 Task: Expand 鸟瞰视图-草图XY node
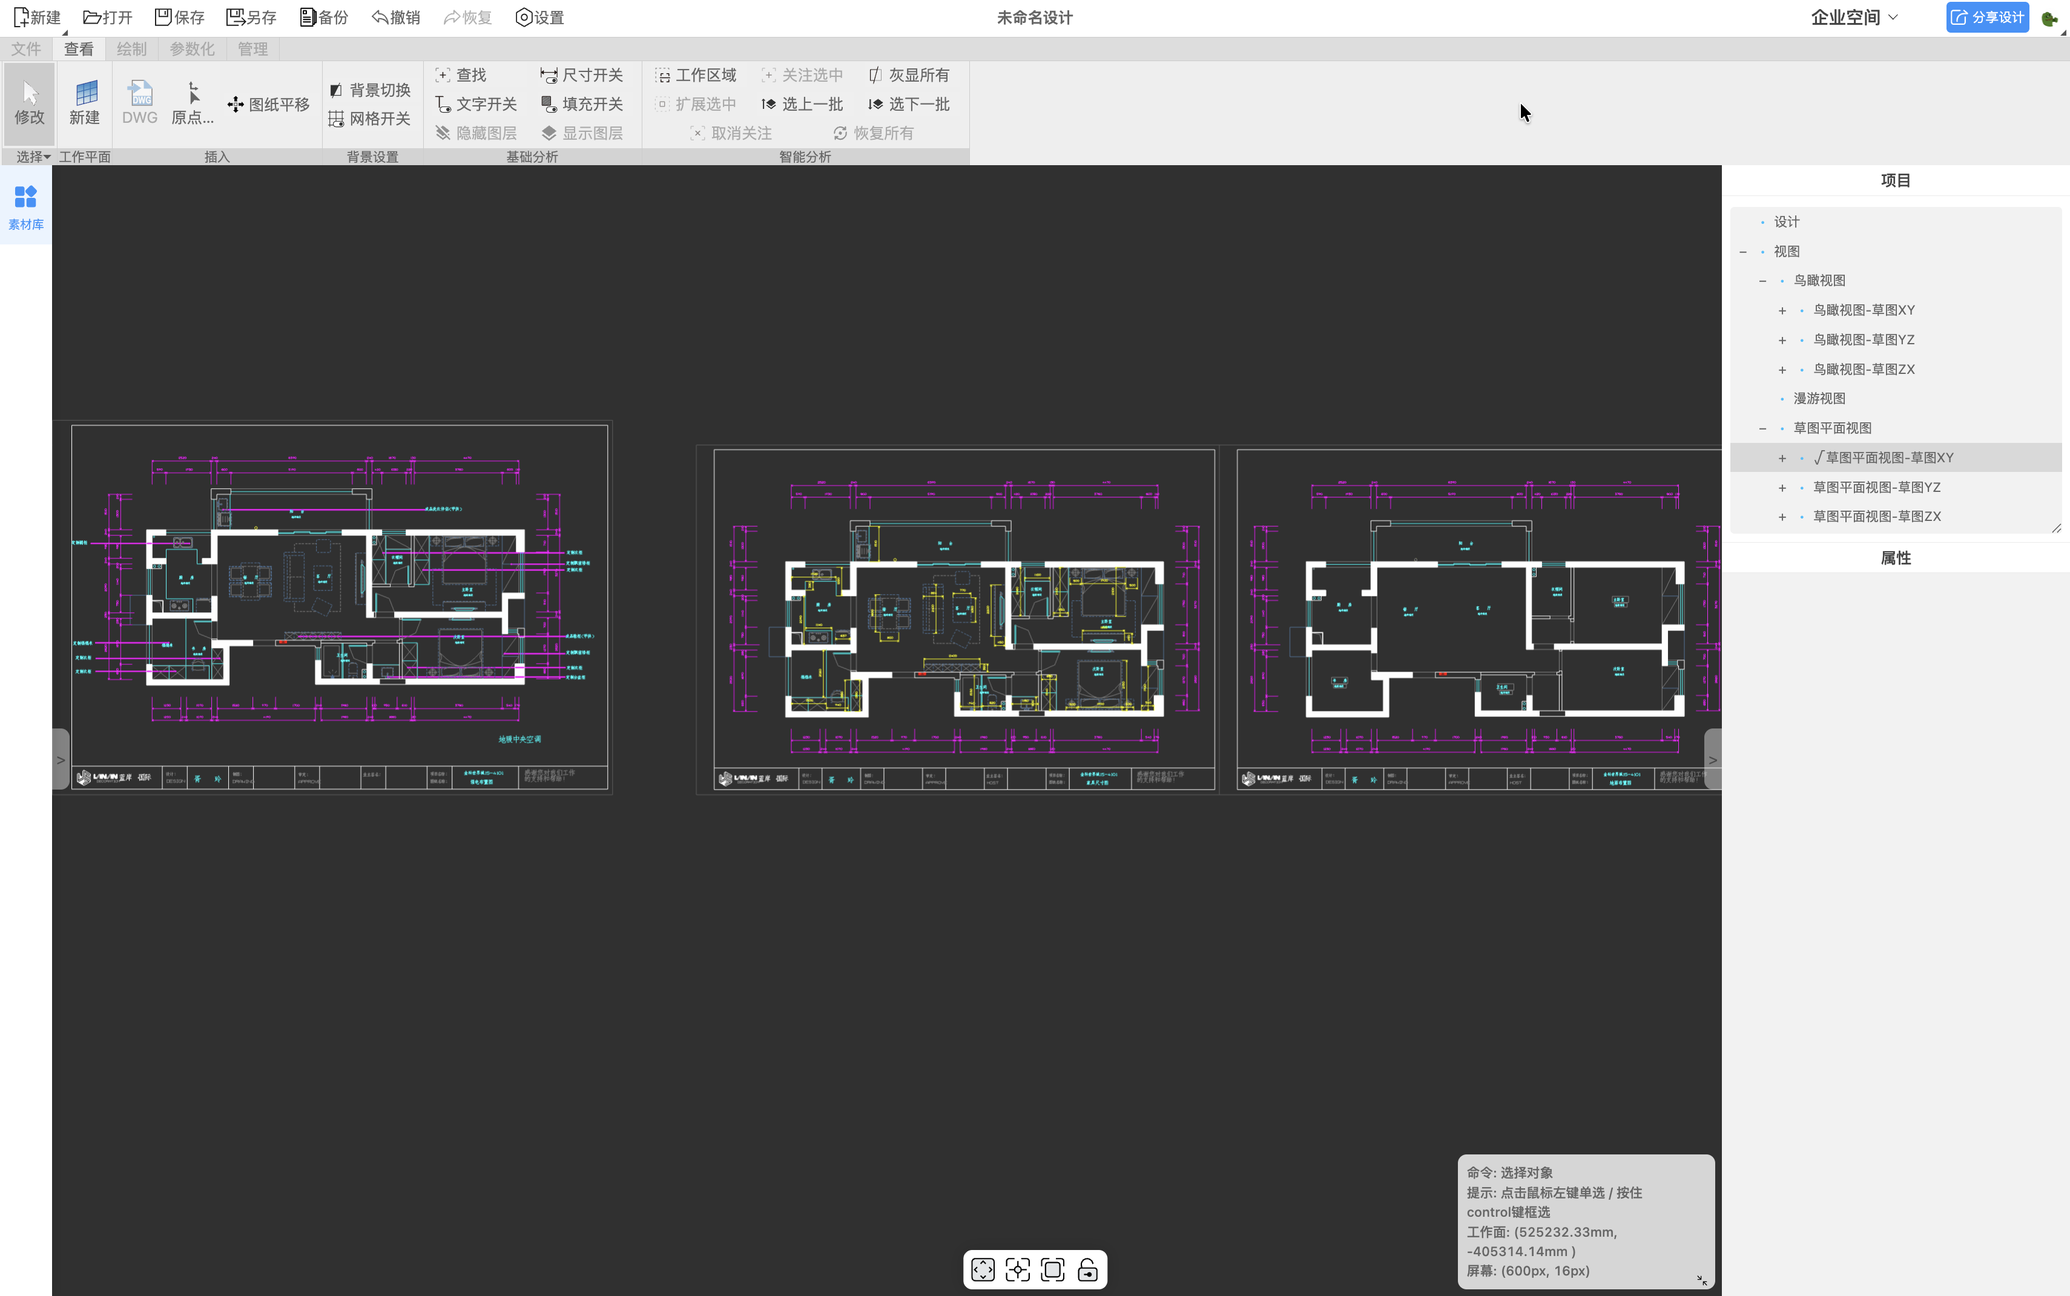point(1782,310)
